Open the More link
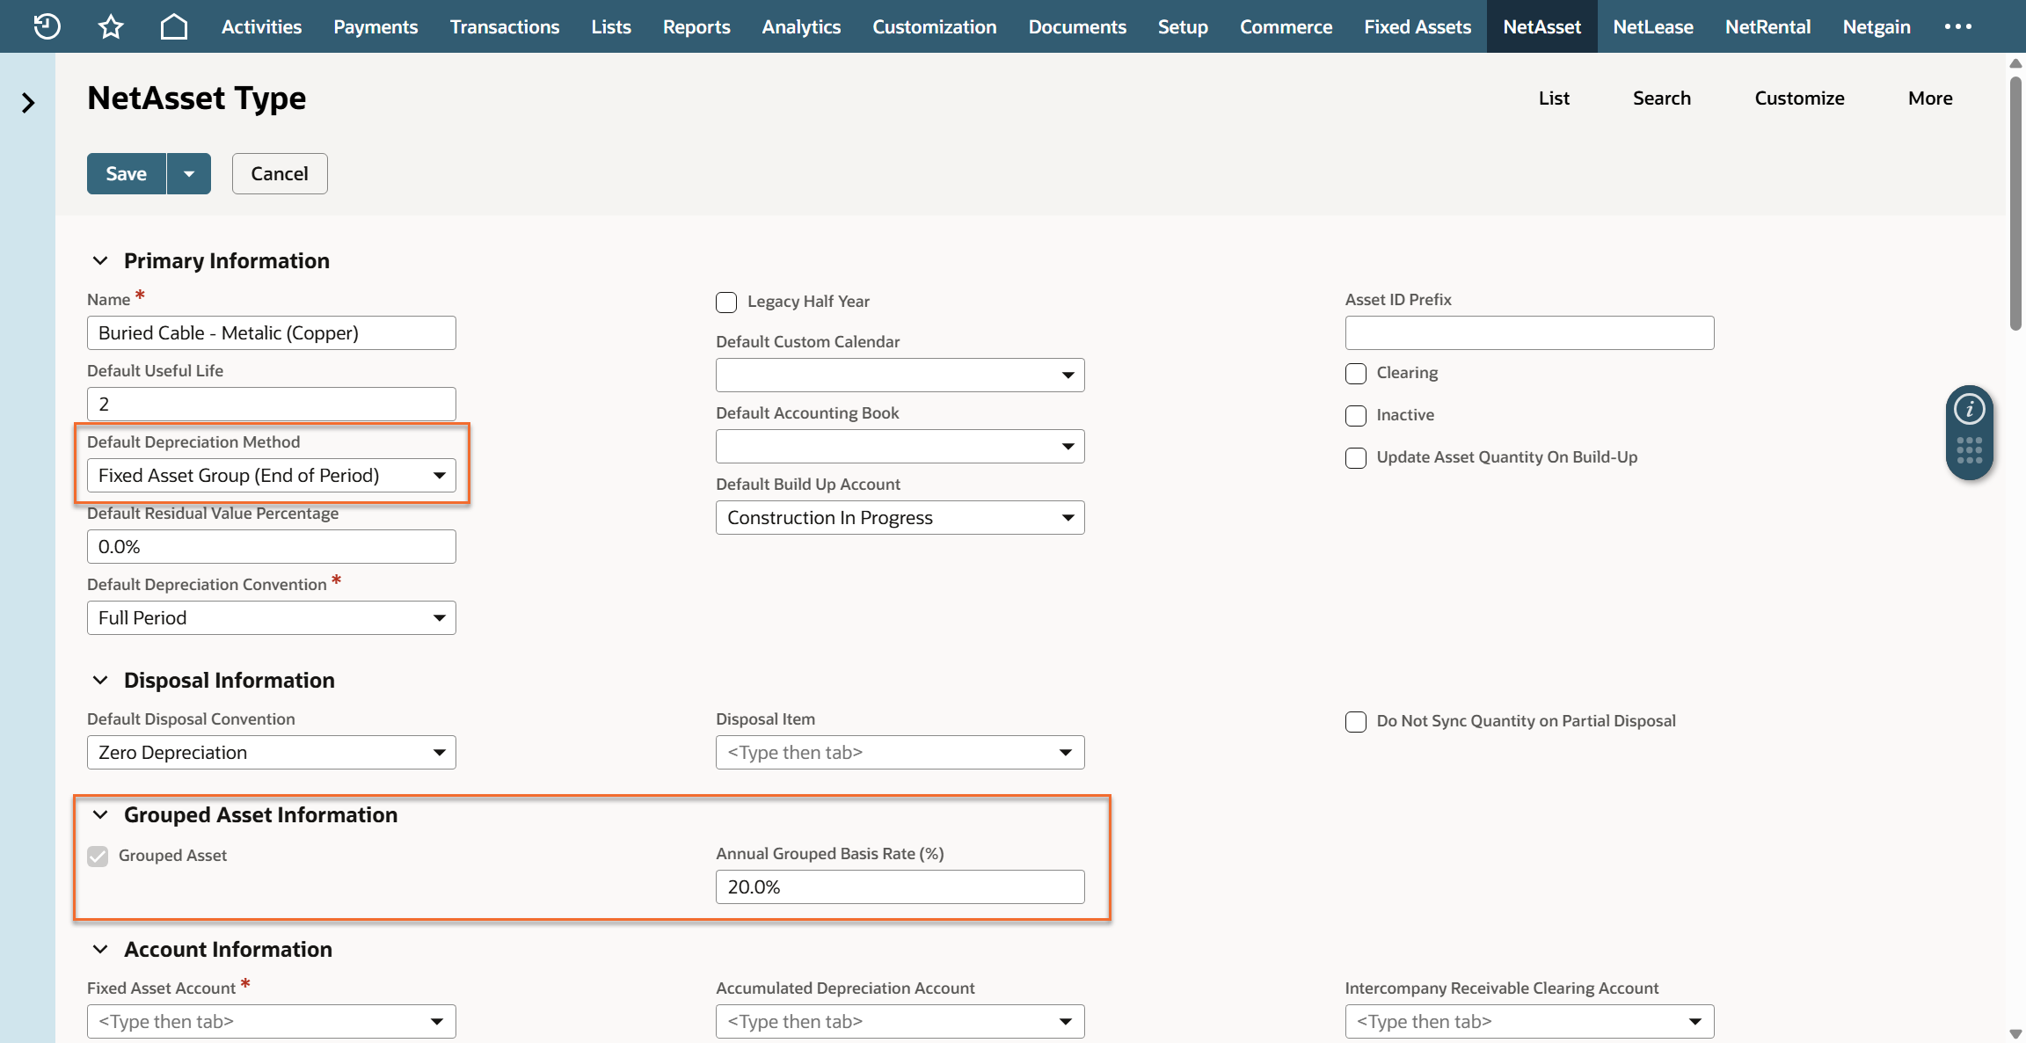The width and height of the screenshot is (2026, 1043). pyautogui.click(x=1930, y=98)
